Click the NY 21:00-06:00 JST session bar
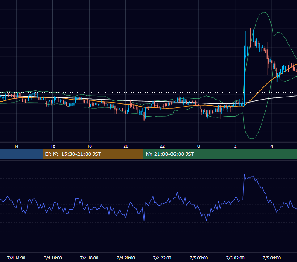The width and height of the screenshot is (297, 262). coord(220,154)
